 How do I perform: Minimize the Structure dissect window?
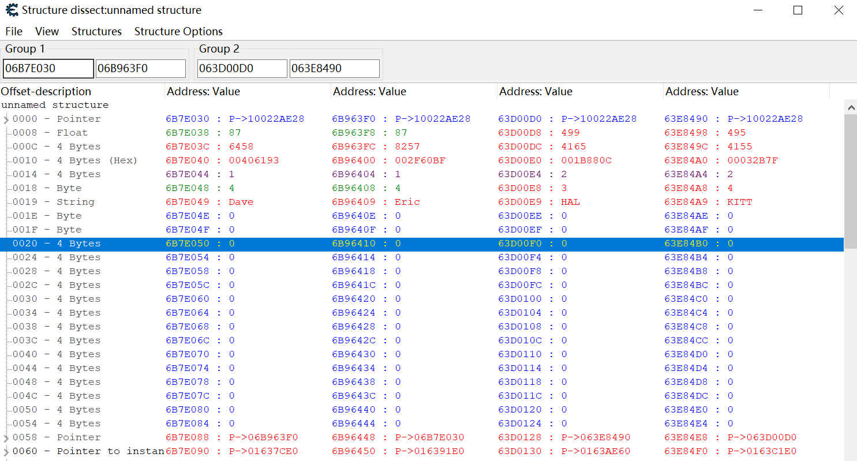coord(757,10)
